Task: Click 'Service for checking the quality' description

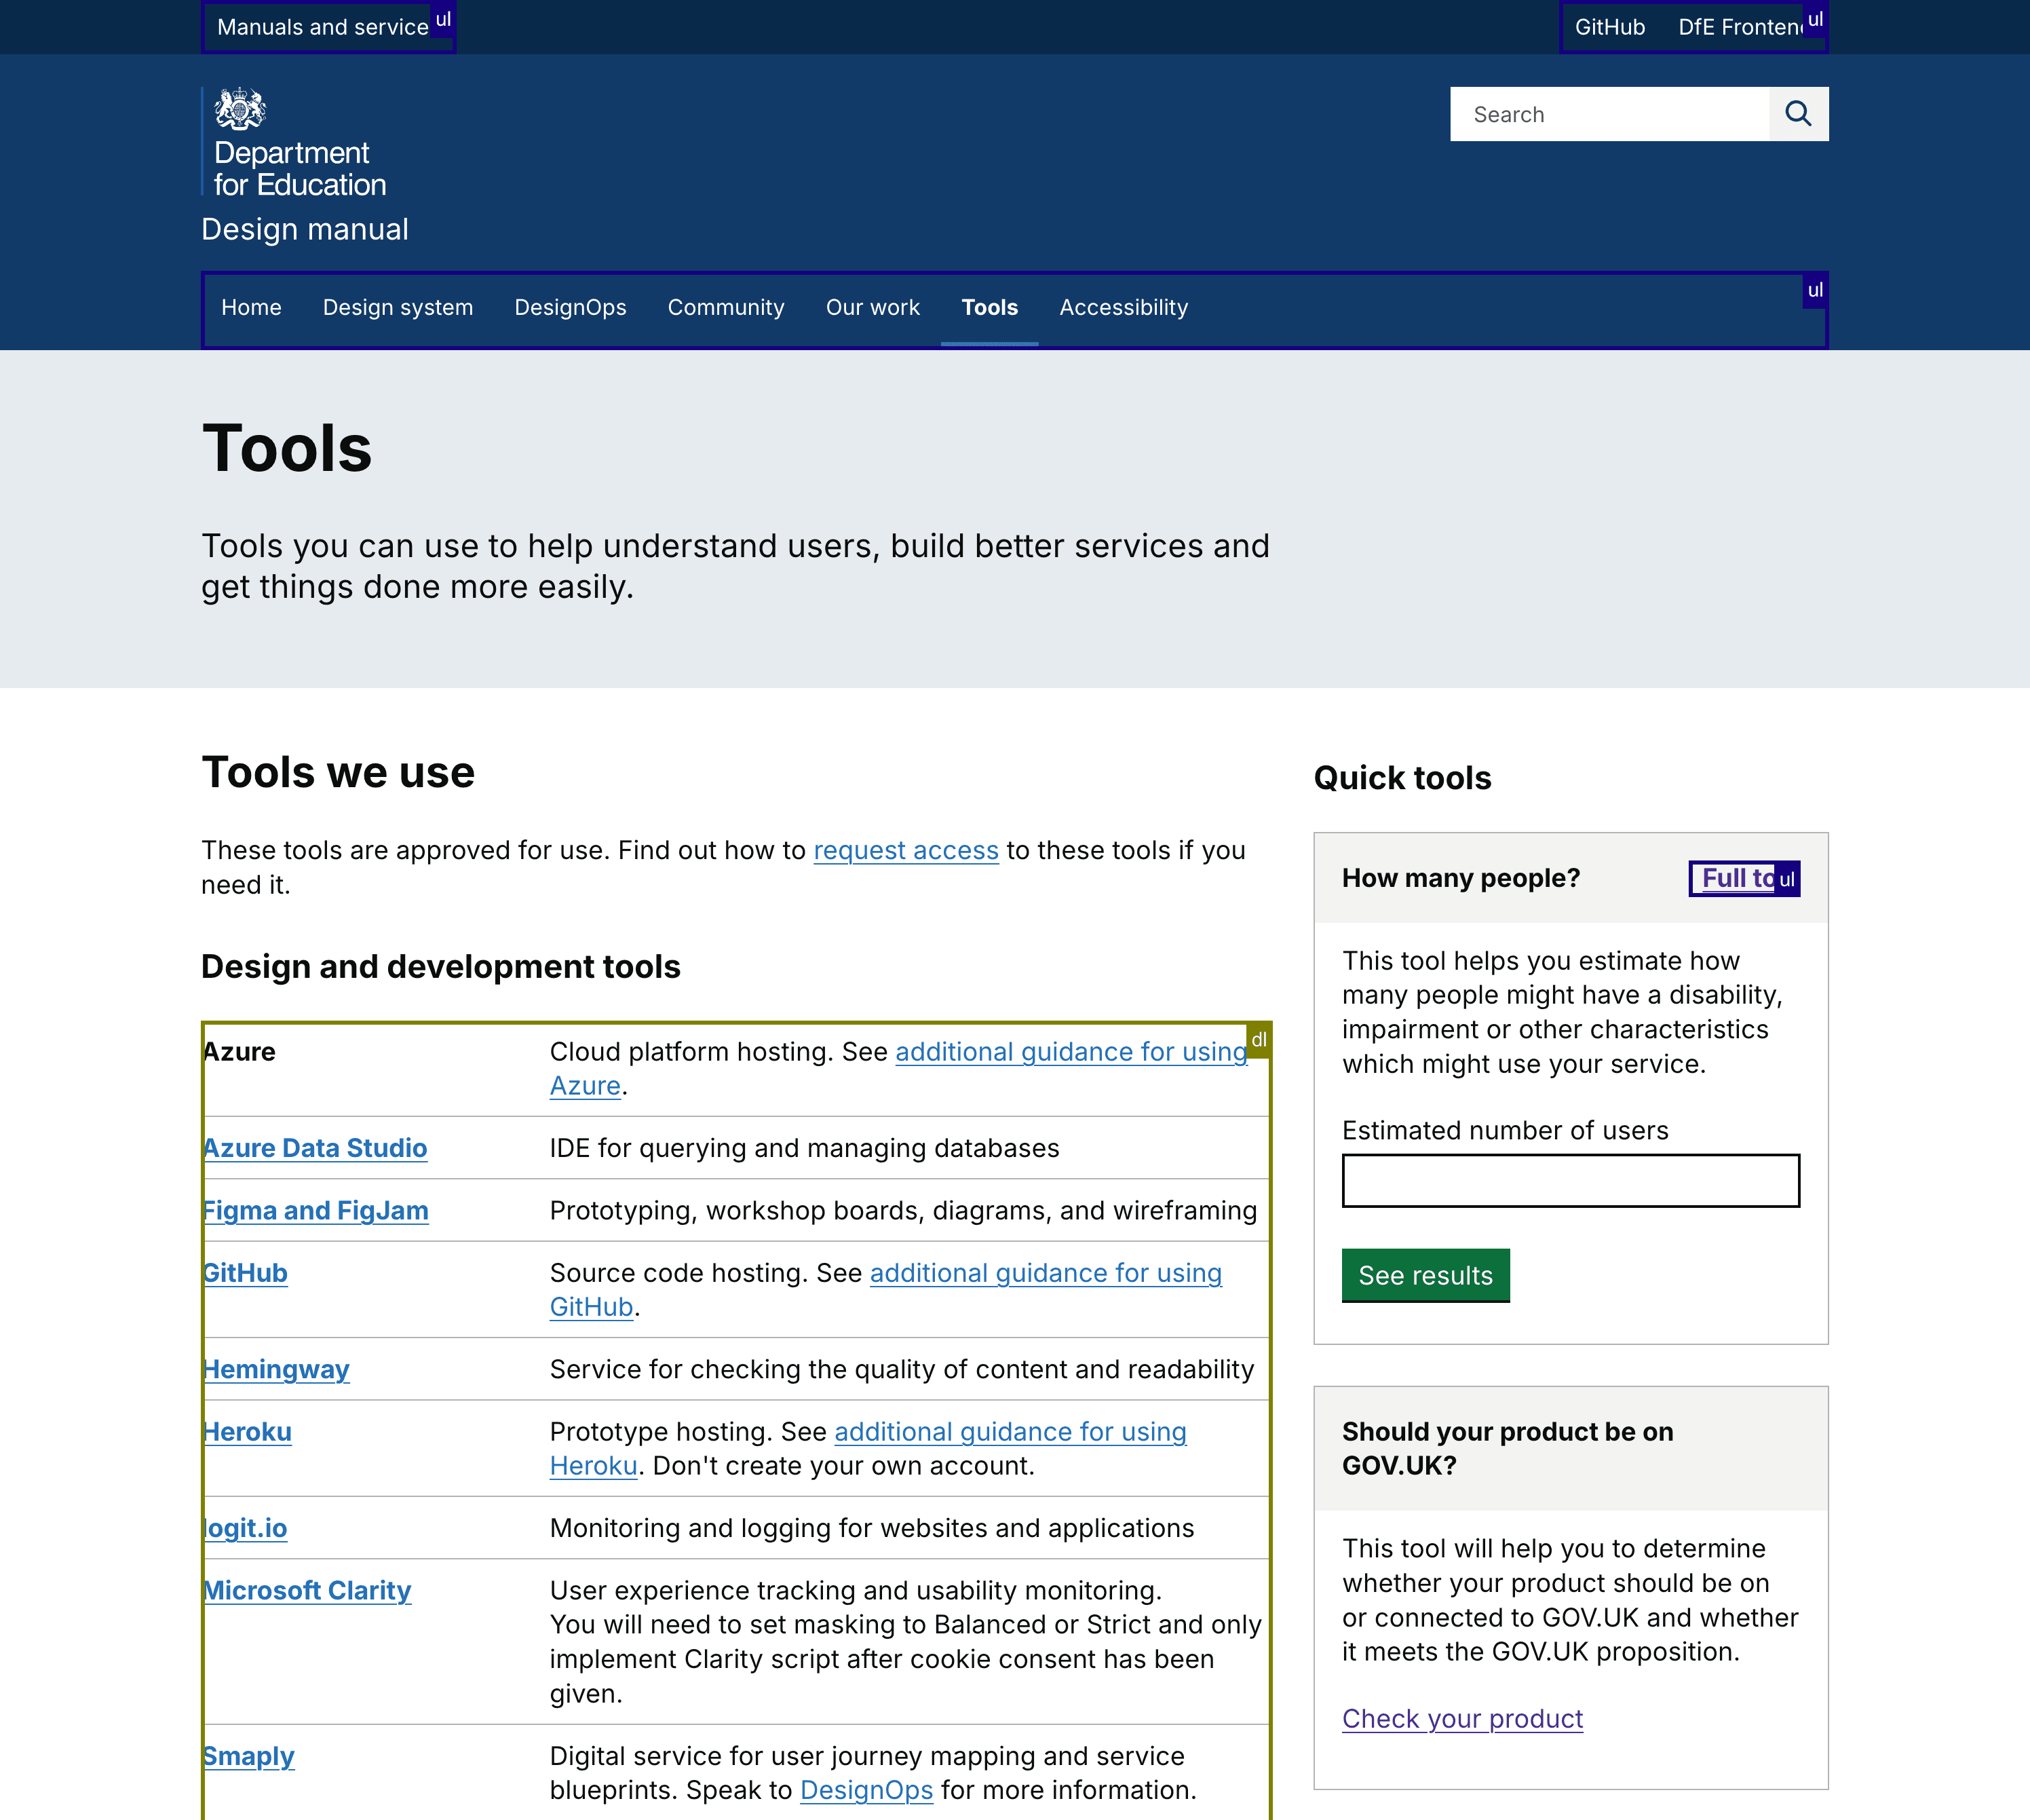Action: [x=901, y=1369]
